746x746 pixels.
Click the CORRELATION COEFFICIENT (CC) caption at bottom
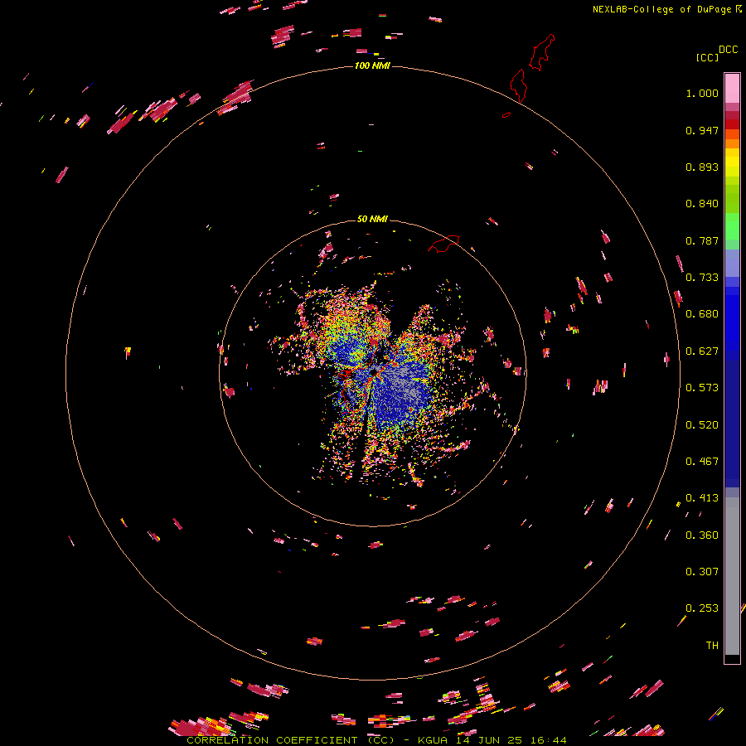[290, 740]
